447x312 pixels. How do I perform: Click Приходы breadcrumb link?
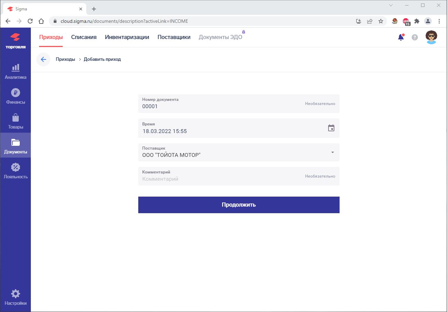coord(65,59)
